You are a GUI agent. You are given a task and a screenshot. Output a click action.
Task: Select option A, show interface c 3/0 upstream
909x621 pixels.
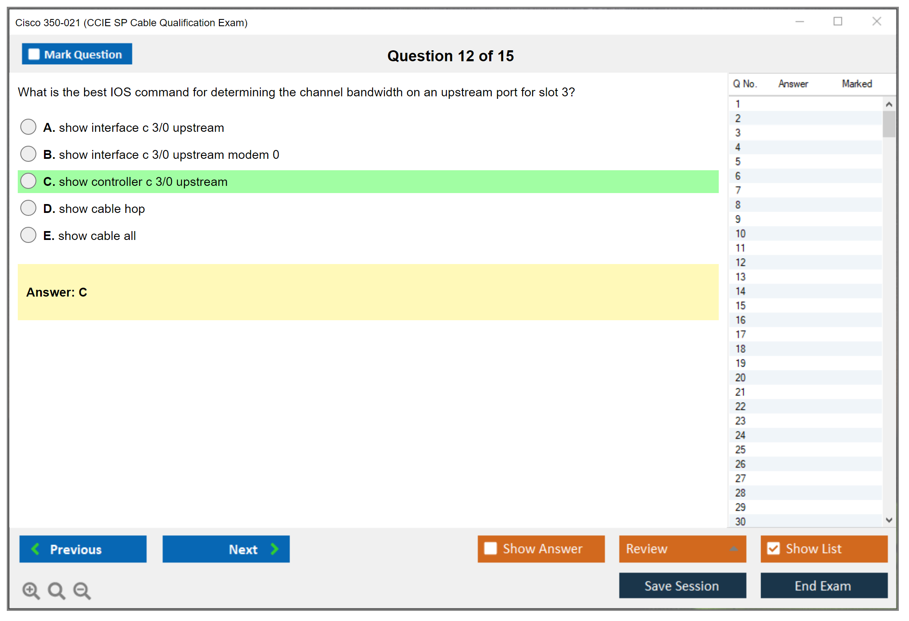pyautogui.click(x=28, y=127)
